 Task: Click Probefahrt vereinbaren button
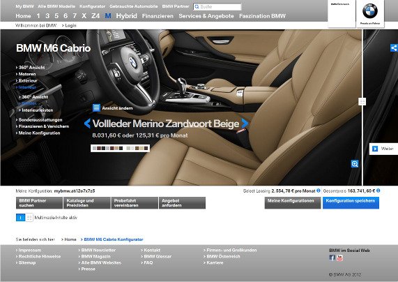pos(135,202)
